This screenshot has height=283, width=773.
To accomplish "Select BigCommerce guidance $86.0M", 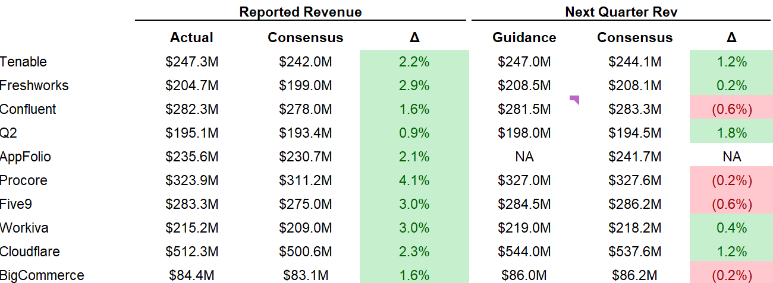I will [524, 275].
